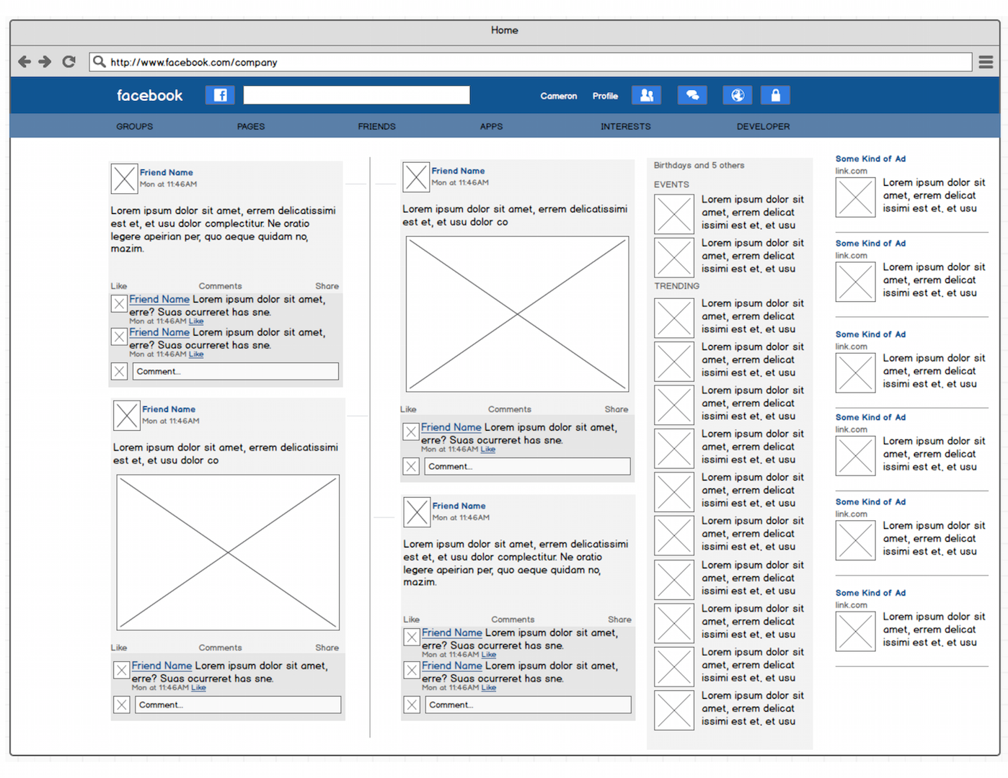Click the Cameron user name link
The image size is (1008, 778).
(559, 96)
